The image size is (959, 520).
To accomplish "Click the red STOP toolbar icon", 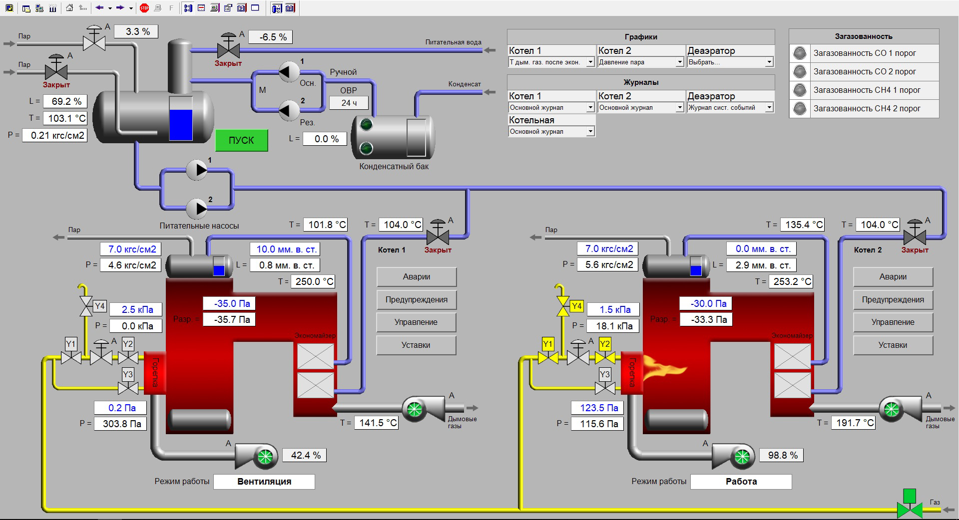I will tap(144, 8).
